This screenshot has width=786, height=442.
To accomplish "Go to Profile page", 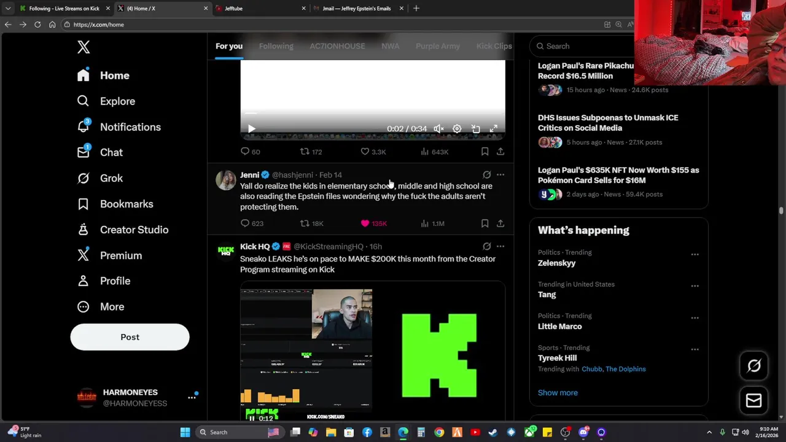I will pyautogui.click(x=103, y=281).
